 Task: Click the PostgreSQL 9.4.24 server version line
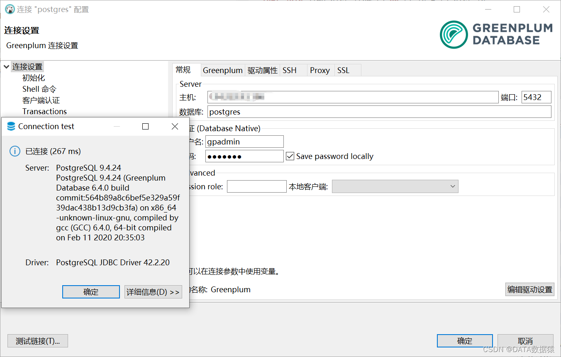pos(89,168)
